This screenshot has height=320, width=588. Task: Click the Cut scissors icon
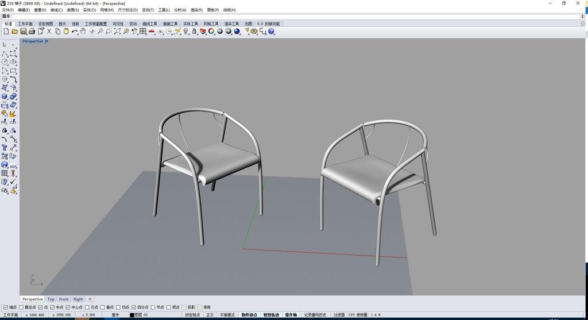point(49,32)
